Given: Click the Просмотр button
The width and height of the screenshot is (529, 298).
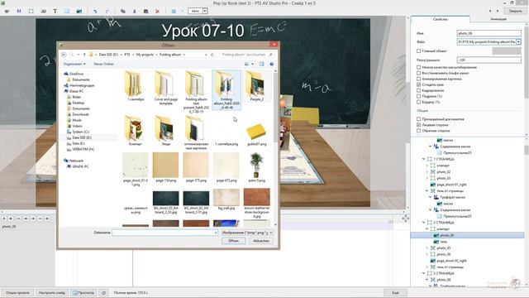Looking at the screenshot, I should click(83, 292).
